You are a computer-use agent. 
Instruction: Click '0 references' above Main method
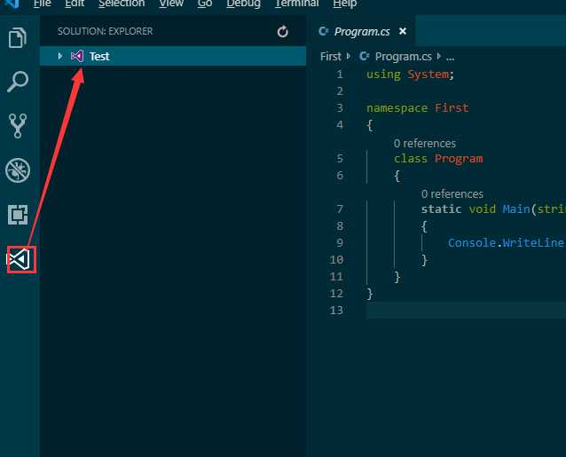click(x=452, y=193)
